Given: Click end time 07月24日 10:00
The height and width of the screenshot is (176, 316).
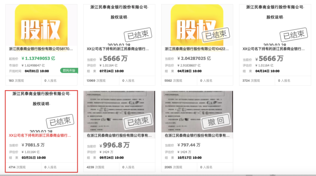Looking at the screenshot, I should pos(112,71).
